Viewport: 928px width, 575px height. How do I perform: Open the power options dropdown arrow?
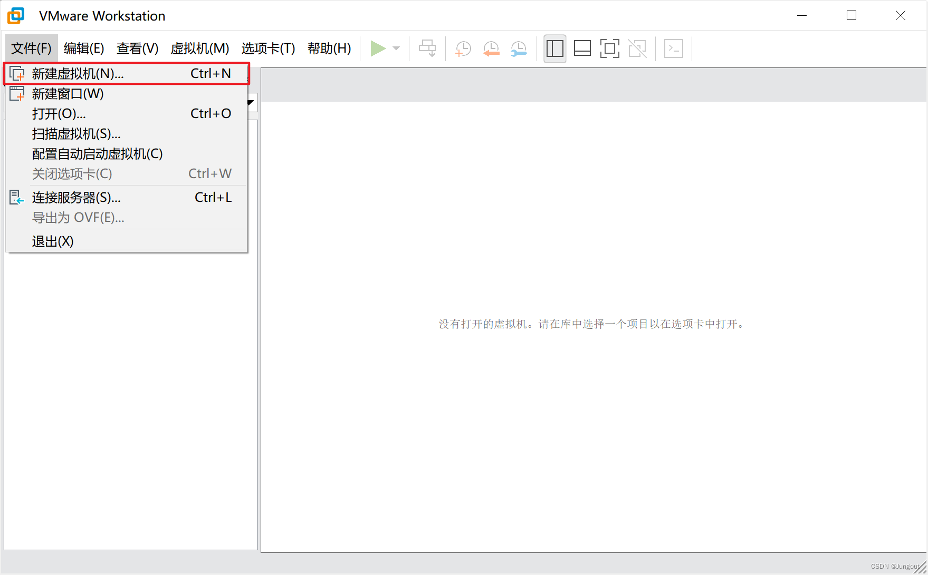pyautogui.click(x=396, y=48)
